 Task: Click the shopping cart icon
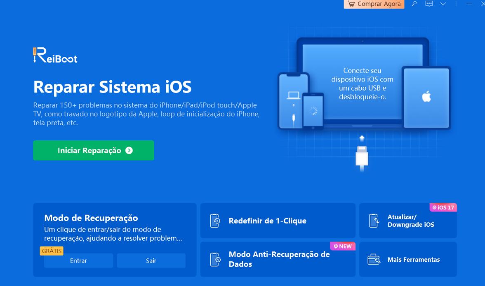coord(351,4)
